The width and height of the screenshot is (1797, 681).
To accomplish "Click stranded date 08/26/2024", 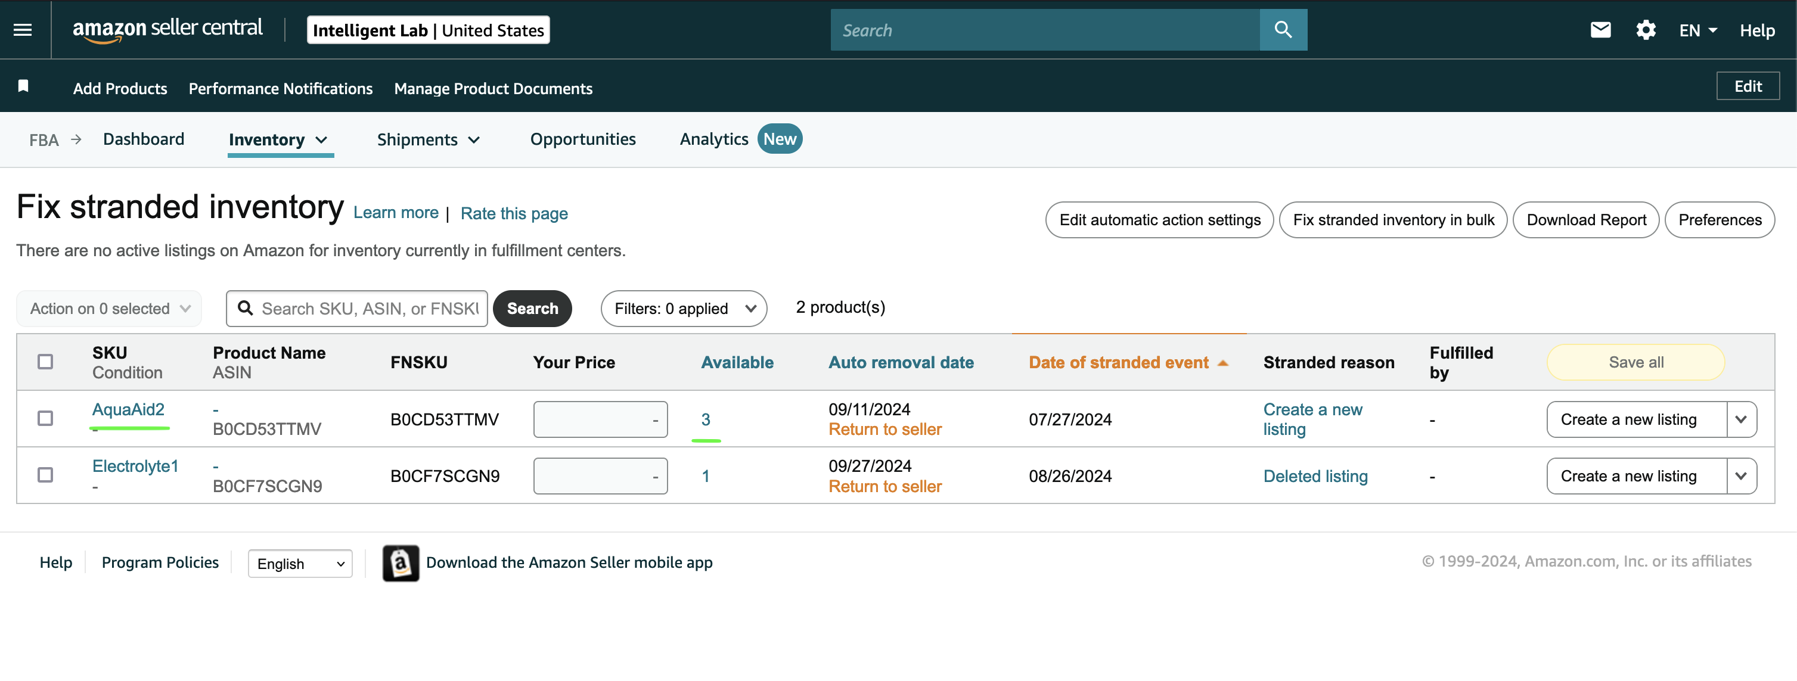I will tap(1070, 476).
